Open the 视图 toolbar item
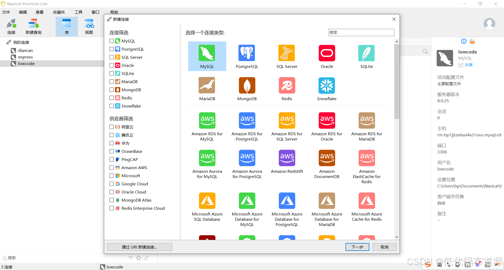The height and width of the screenshot is (270, 504). 89,26
